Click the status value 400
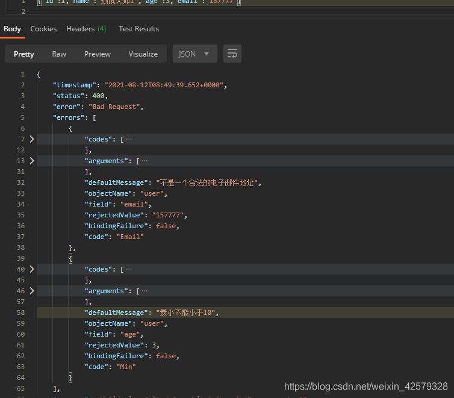The image size is (454, 398). point(98,96)
